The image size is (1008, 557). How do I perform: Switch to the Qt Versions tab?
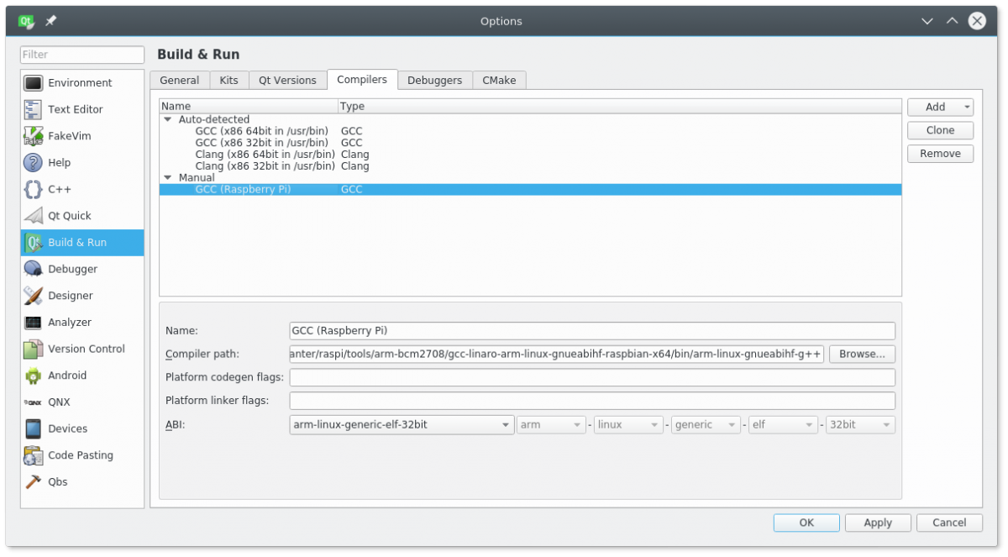(x=287, y=81)
